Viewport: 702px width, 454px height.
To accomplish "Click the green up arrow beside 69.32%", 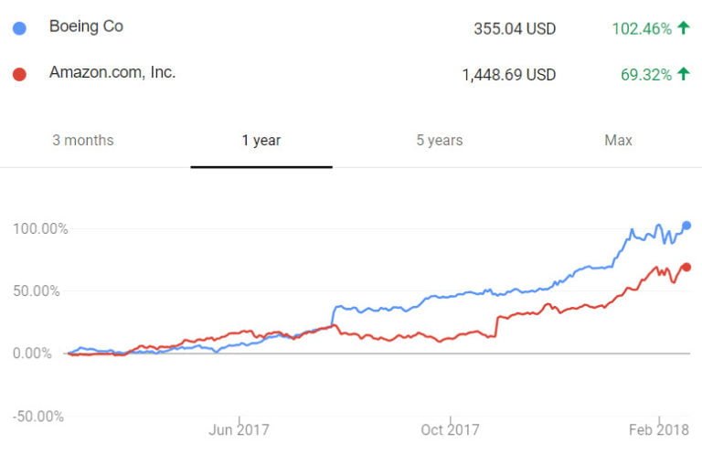I will [x=682, y=74].
